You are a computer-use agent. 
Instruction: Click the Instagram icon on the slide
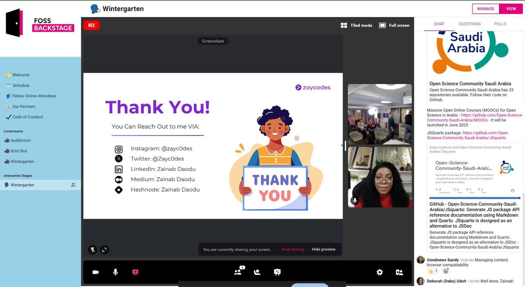pyautogui.click(x=119, y=149)
